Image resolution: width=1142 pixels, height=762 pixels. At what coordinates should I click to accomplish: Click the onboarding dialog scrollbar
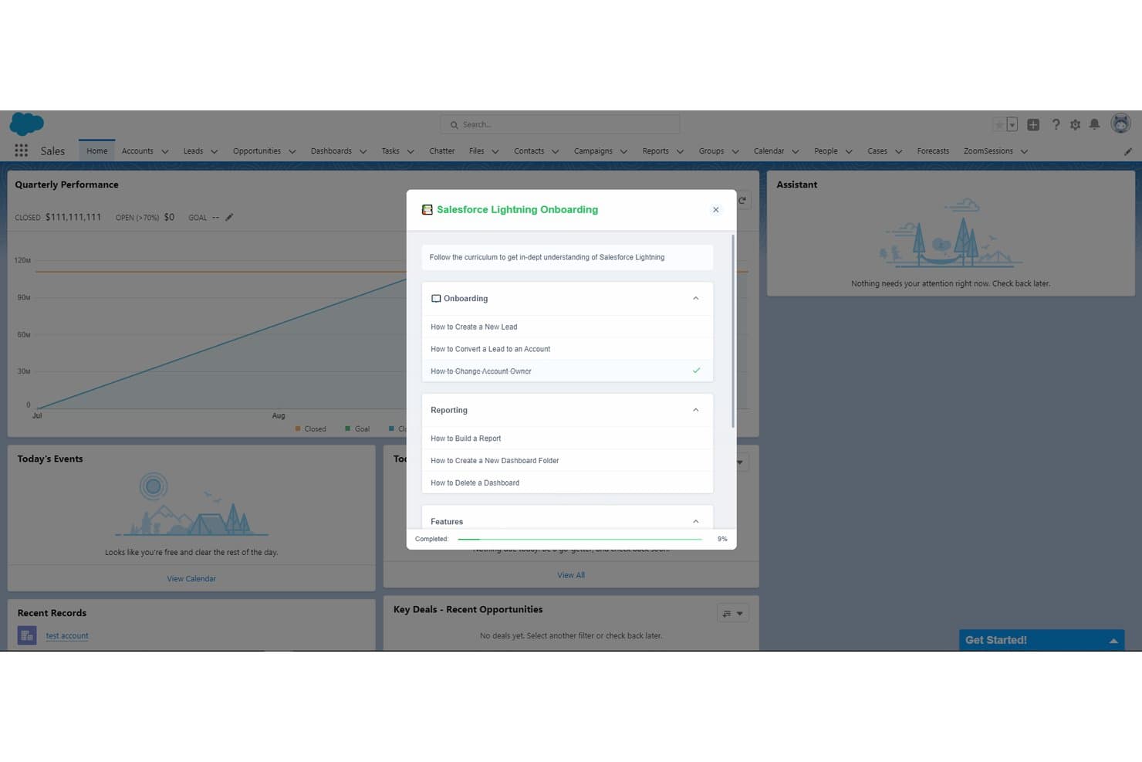[x=732, y=331]
